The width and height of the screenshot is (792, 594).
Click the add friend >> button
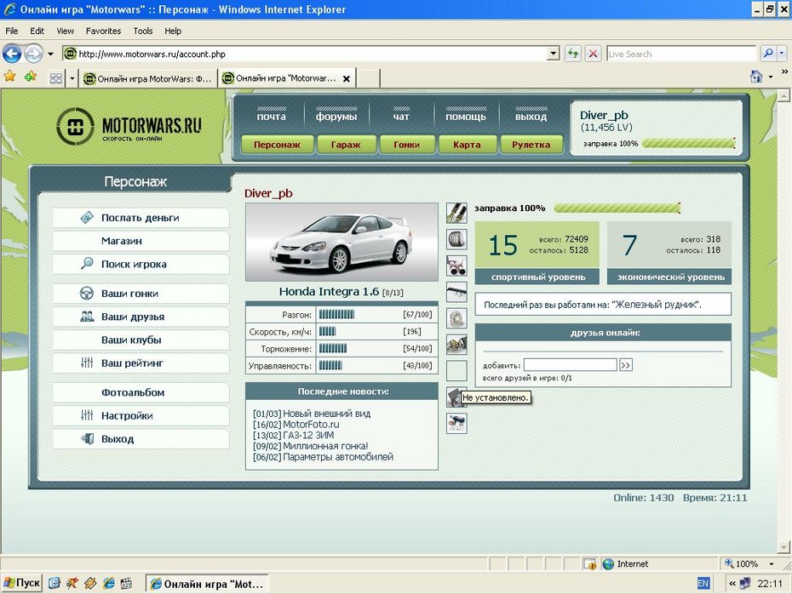(x=626, y=365)
